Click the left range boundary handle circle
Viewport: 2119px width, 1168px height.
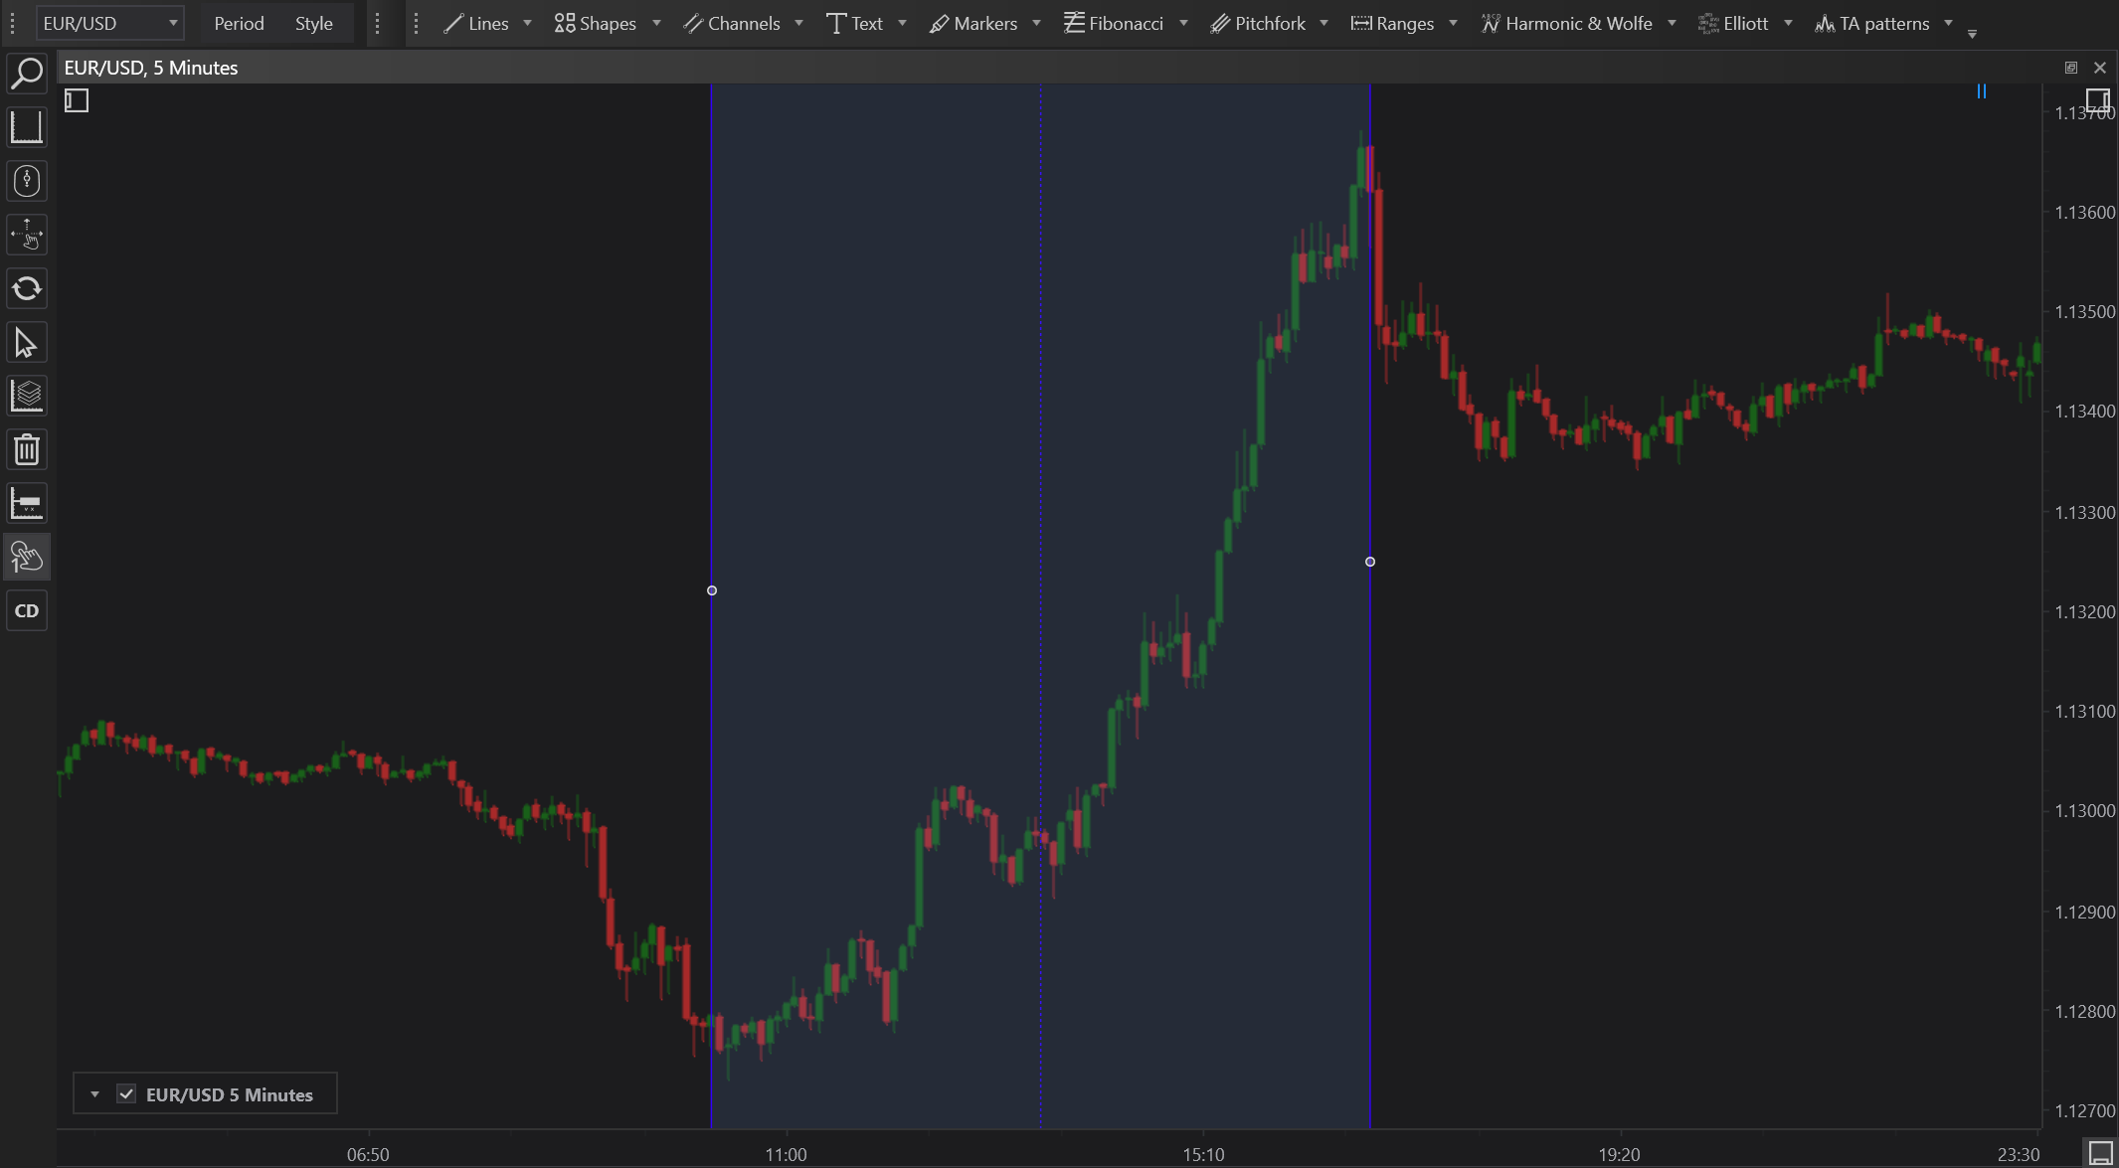[x=712, y=590]
